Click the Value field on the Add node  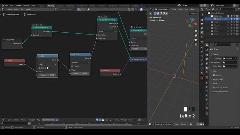[48, 75]
